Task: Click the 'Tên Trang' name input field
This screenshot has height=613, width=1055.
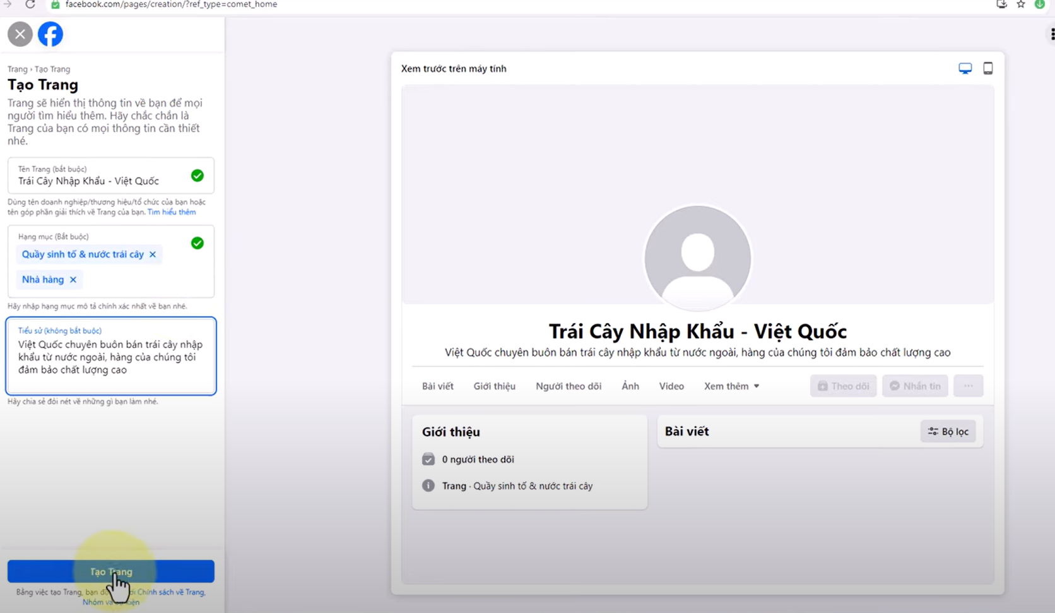Action: point(101,181)
